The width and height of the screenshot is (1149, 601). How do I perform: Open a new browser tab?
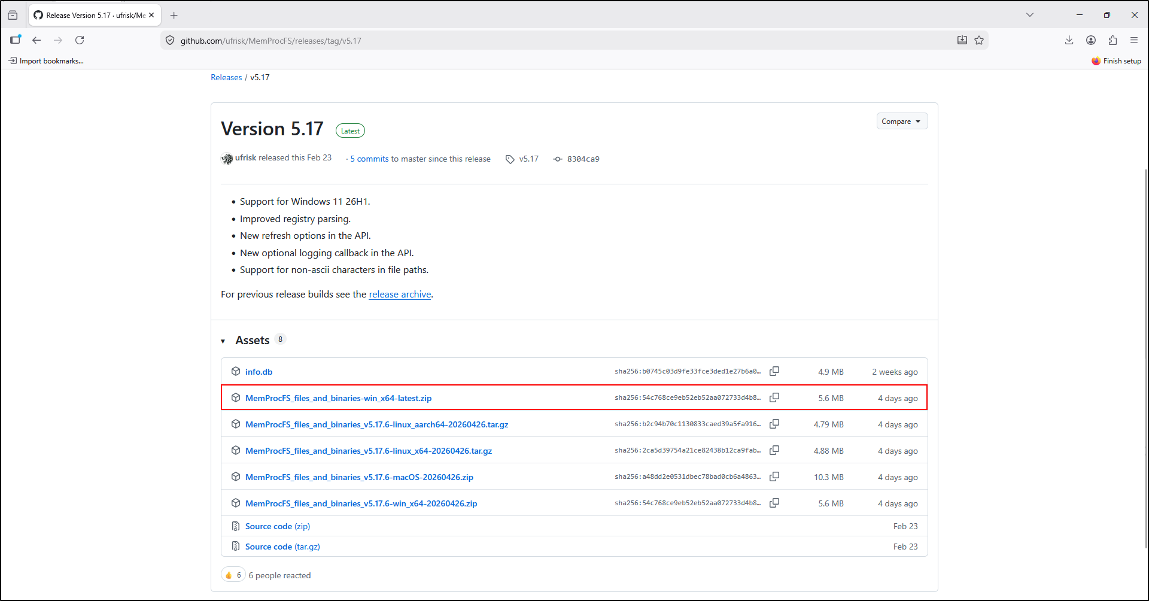click(x=174, y=15)
